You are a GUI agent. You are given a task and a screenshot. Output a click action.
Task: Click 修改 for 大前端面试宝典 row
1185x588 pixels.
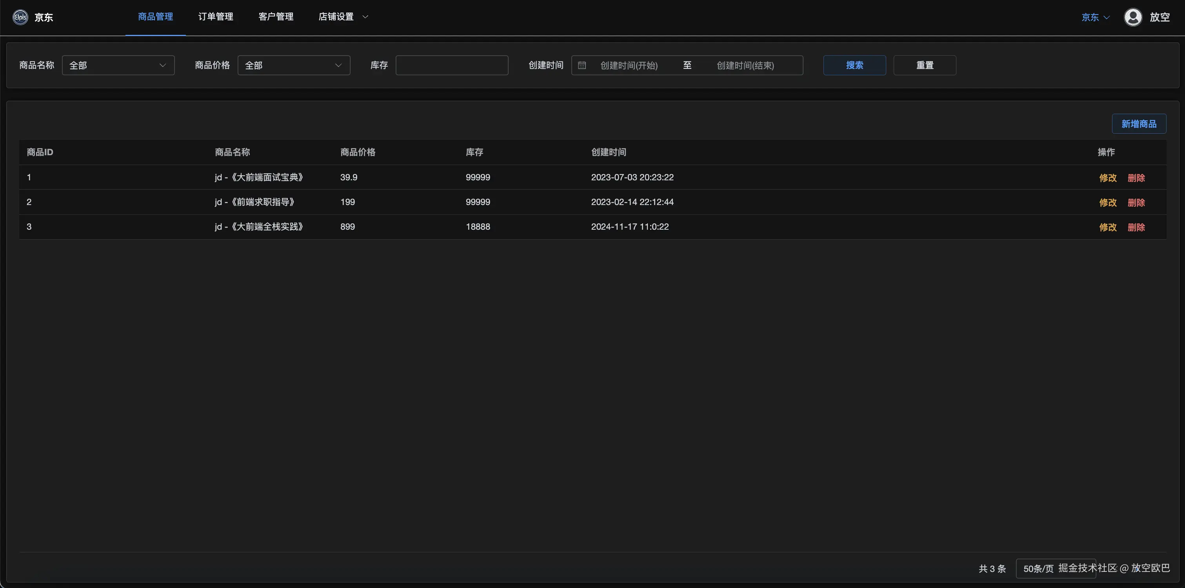coord(1108,178)
